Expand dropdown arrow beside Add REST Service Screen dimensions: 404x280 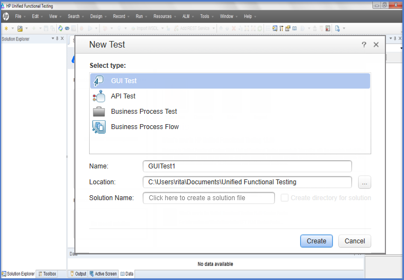tap(214, 28)
